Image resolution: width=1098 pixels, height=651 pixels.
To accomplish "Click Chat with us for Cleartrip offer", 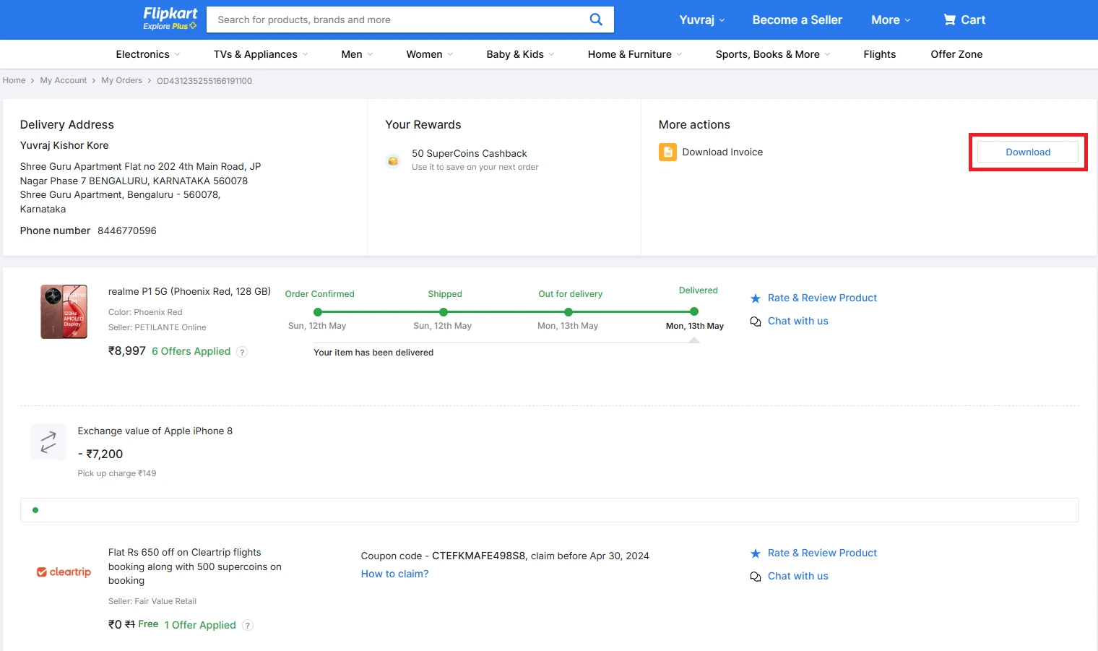I will (x=797, y=576).
